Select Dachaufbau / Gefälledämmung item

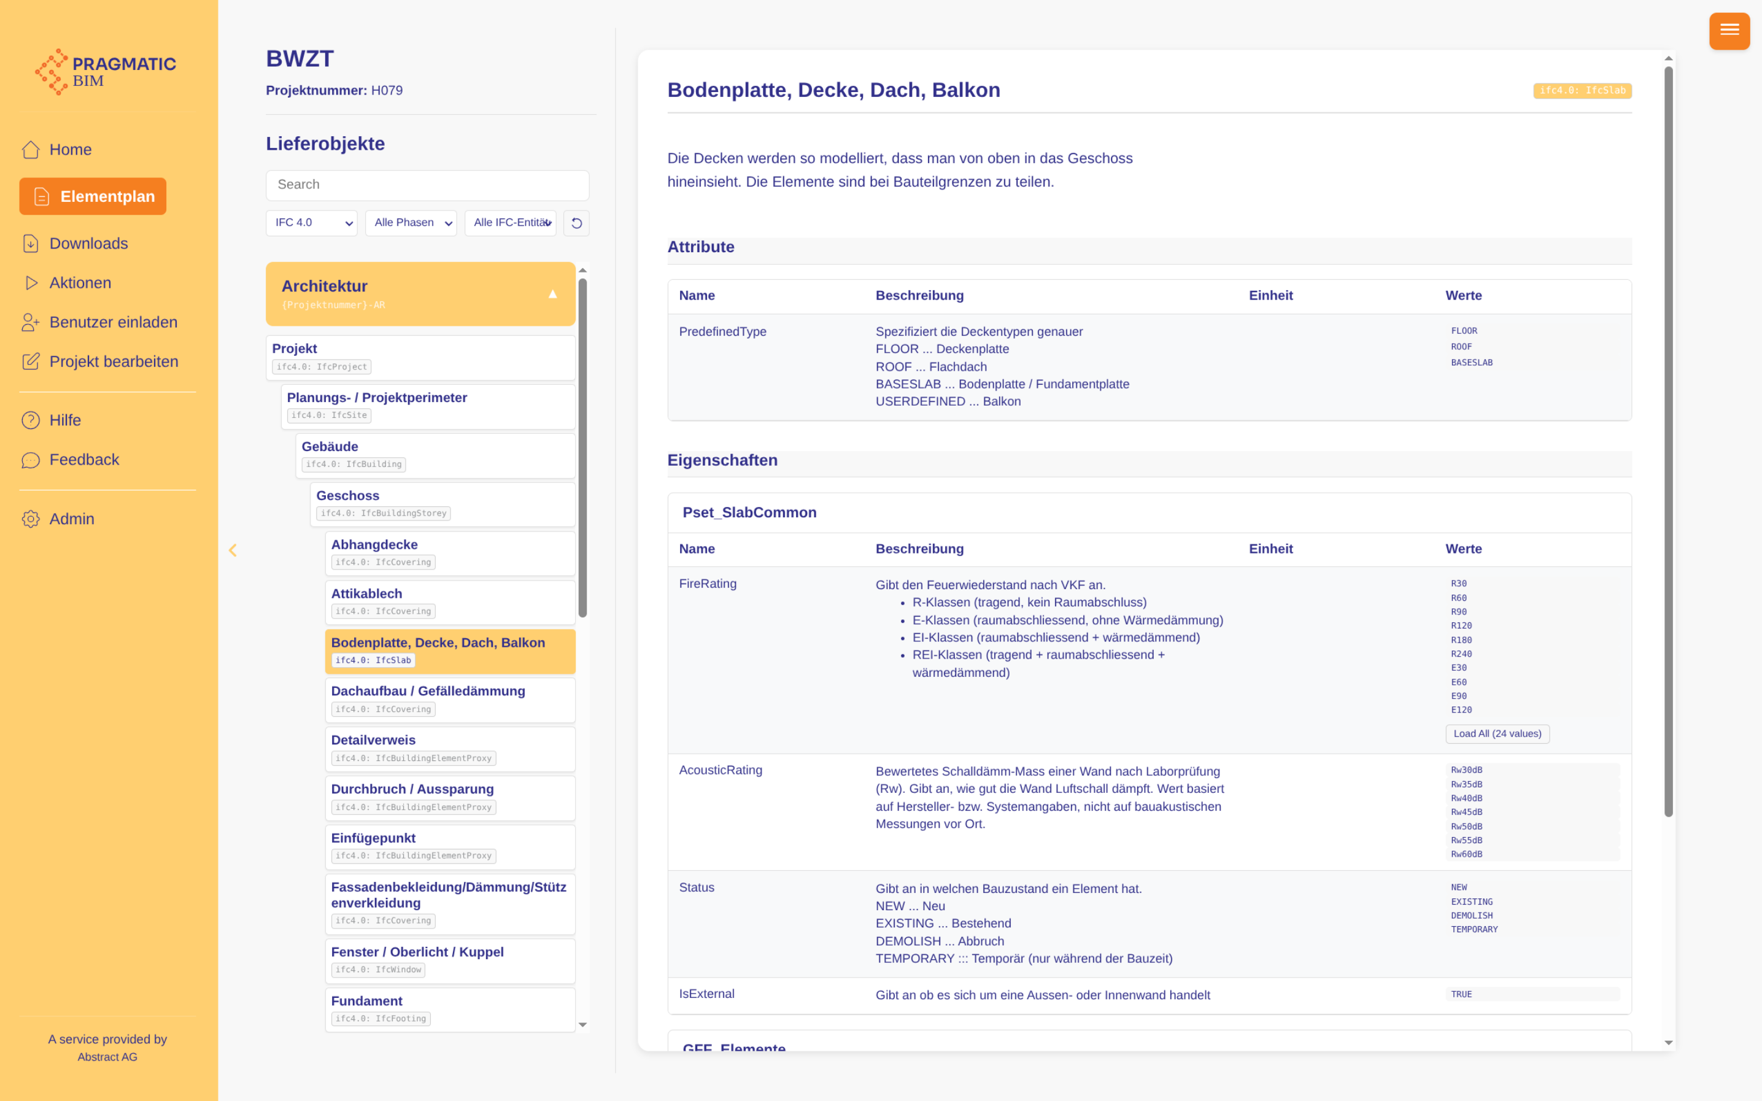click(450, 700)
